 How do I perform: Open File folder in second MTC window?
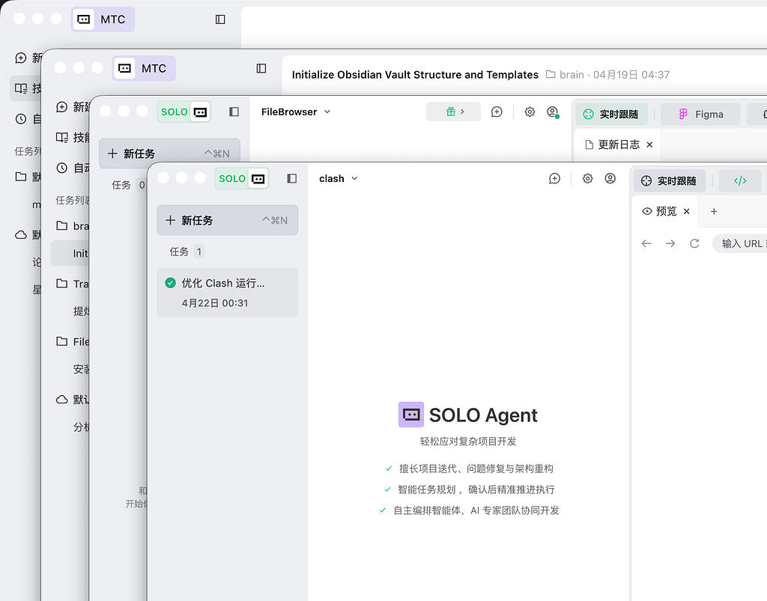point(73,341)
